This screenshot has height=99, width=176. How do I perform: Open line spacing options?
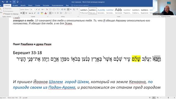click(x=61, y=13)
